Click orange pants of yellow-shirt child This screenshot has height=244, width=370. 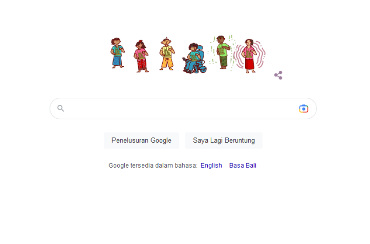point(167,63)
